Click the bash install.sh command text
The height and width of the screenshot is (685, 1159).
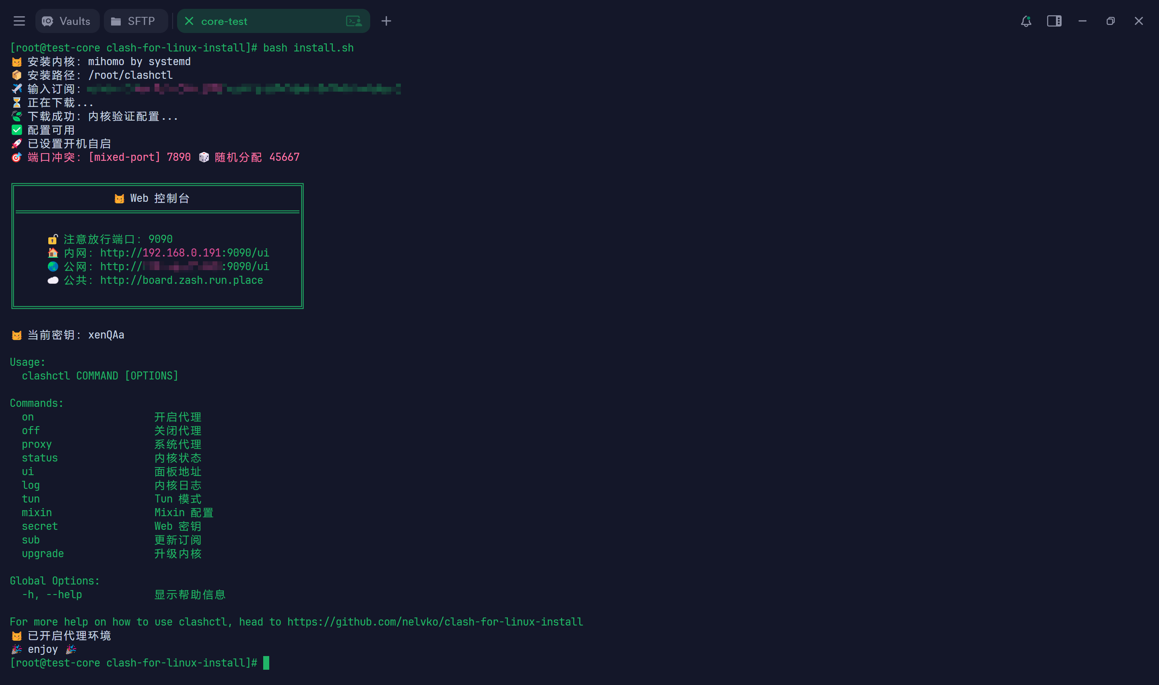tap(308, 48)
